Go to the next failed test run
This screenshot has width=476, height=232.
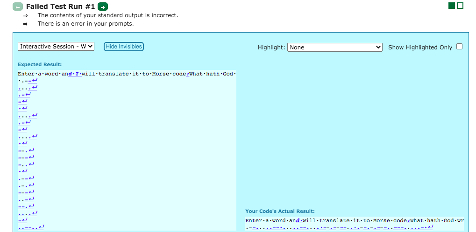(103, 7)
